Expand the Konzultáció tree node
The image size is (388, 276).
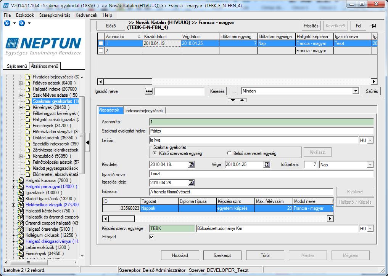tap(21, 156)
